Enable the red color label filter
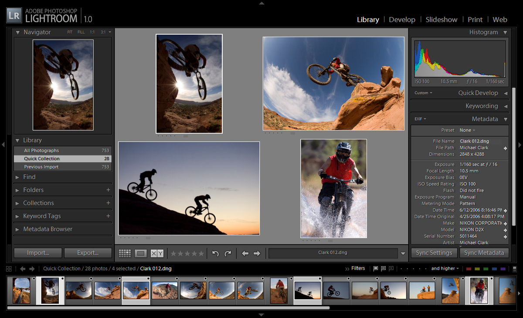Viewport: 523px width, 318px height. [469, 268]
